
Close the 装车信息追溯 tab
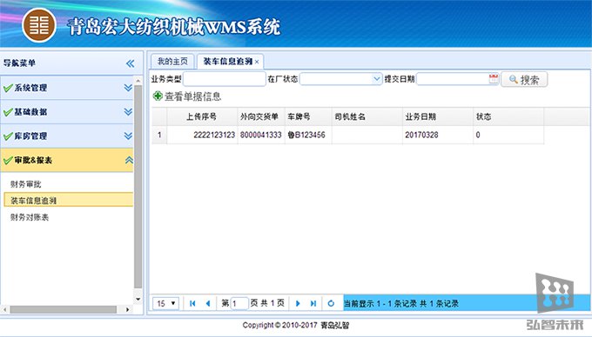[257, 63]
